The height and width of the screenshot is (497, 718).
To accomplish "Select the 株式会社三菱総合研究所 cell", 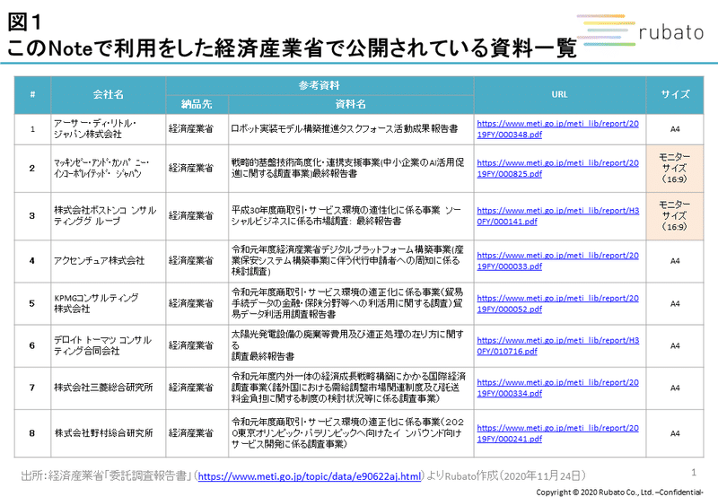I will 108,388.
